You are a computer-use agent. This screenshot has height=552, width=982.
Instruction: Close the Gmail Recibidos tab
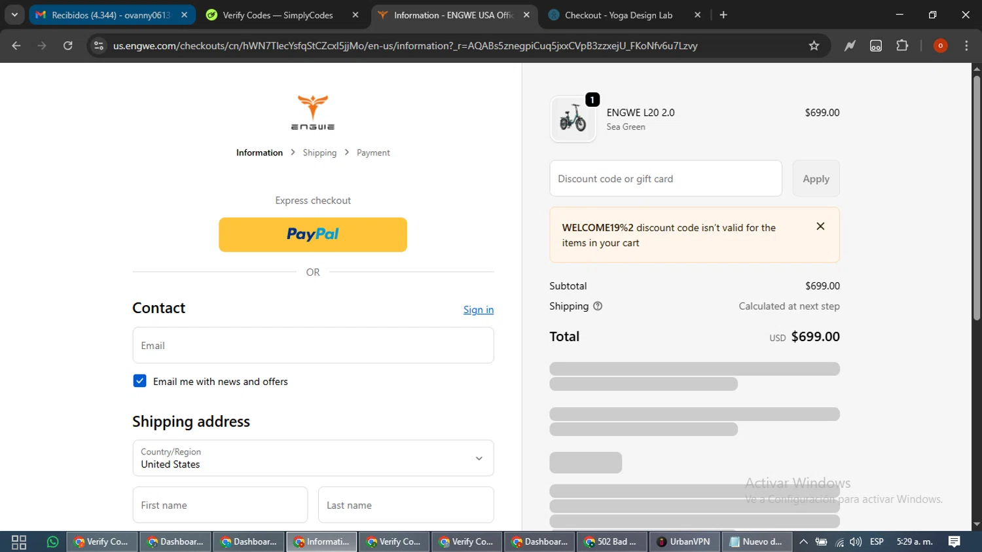click(x=184, y=15)
